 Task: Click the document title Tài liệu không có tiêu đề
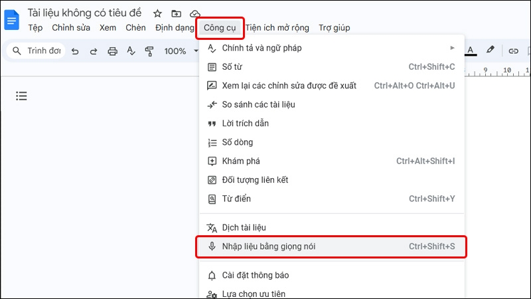pos(85,13)
